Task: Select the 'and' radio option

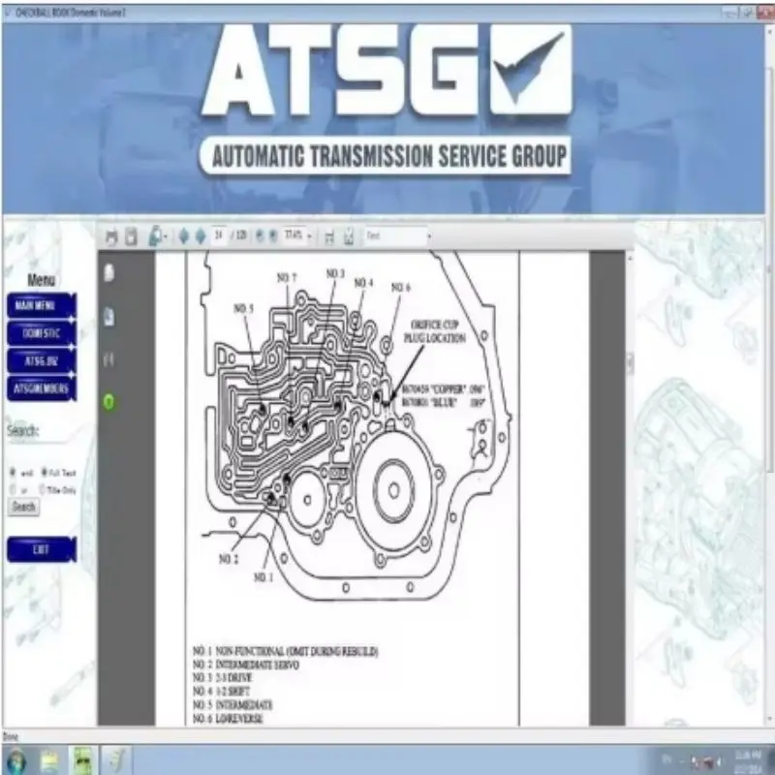Action: coord(13,473)
